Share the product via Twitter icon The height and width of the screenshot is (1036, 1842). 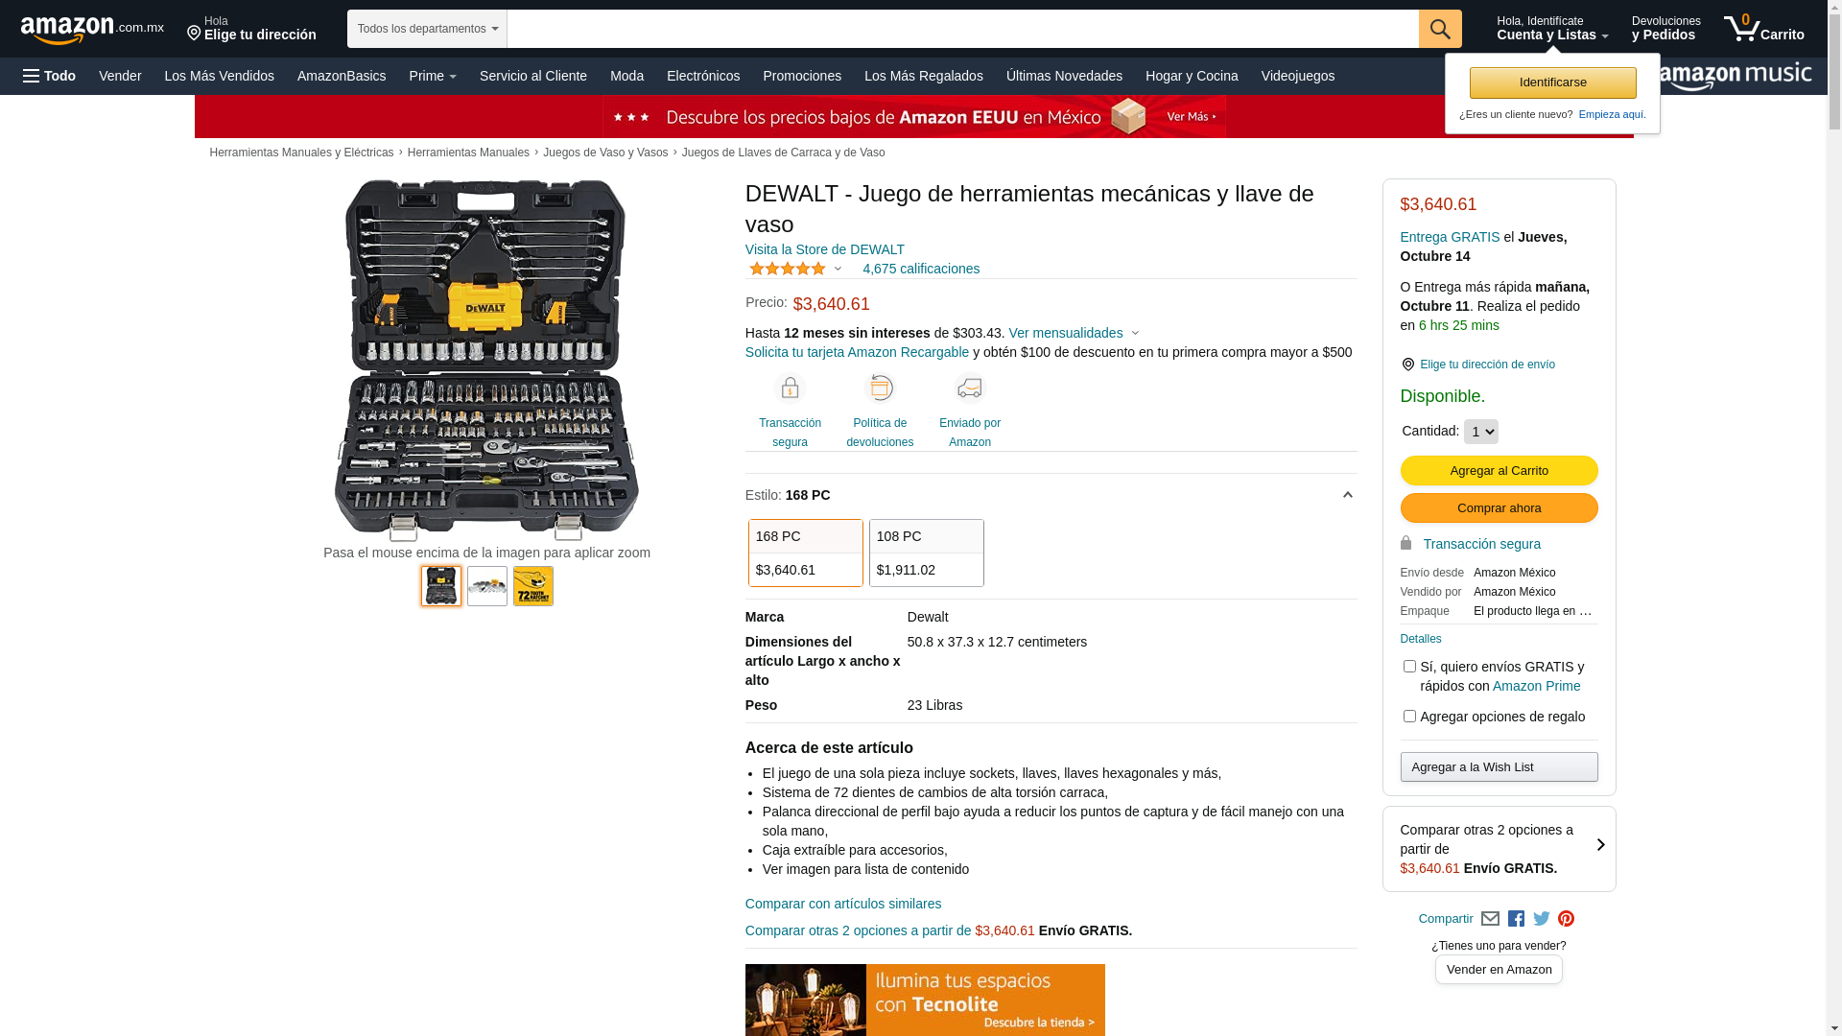click(x=1542, y=919)
